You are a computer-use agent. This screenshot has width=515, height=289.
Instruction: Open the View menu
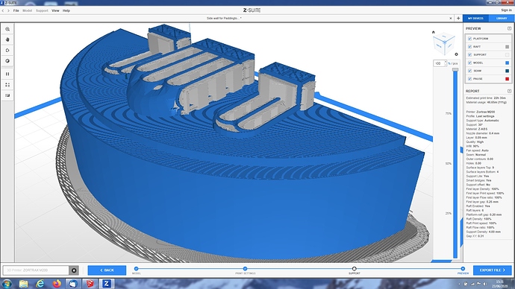tap(55, 10)
